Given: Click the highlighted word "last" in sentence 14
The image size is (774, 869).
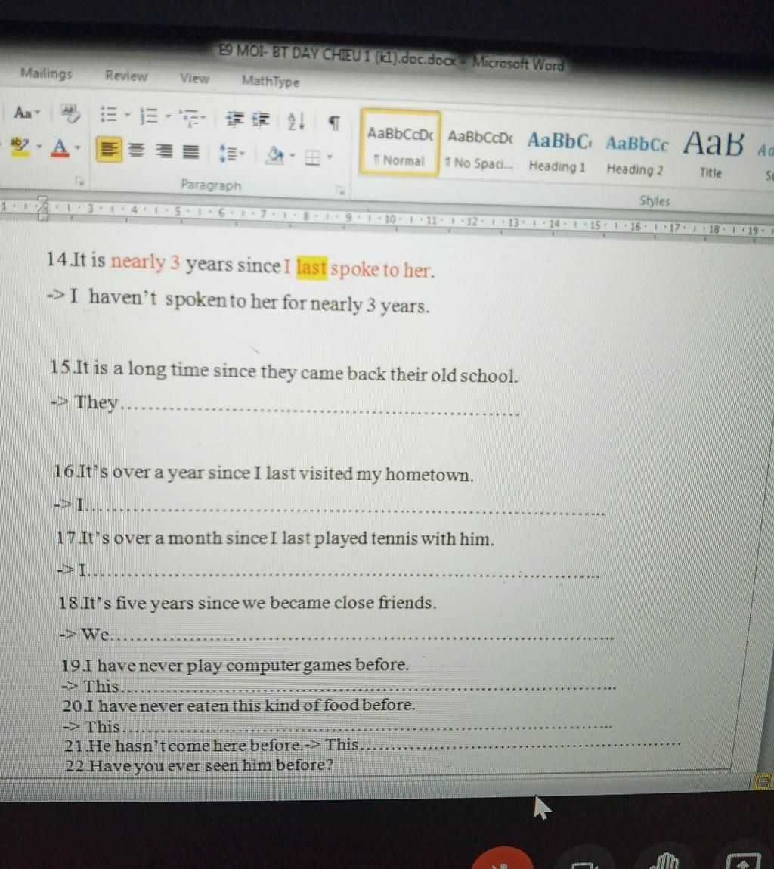Looking at the screenshot, I should tap(312, 268).
